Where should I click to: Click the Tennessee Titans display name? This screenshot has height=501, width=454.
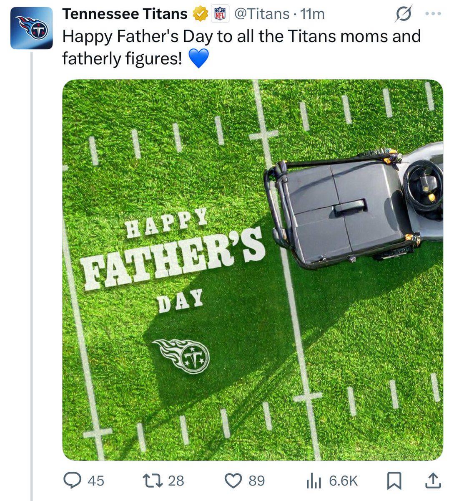click(125, 14)
